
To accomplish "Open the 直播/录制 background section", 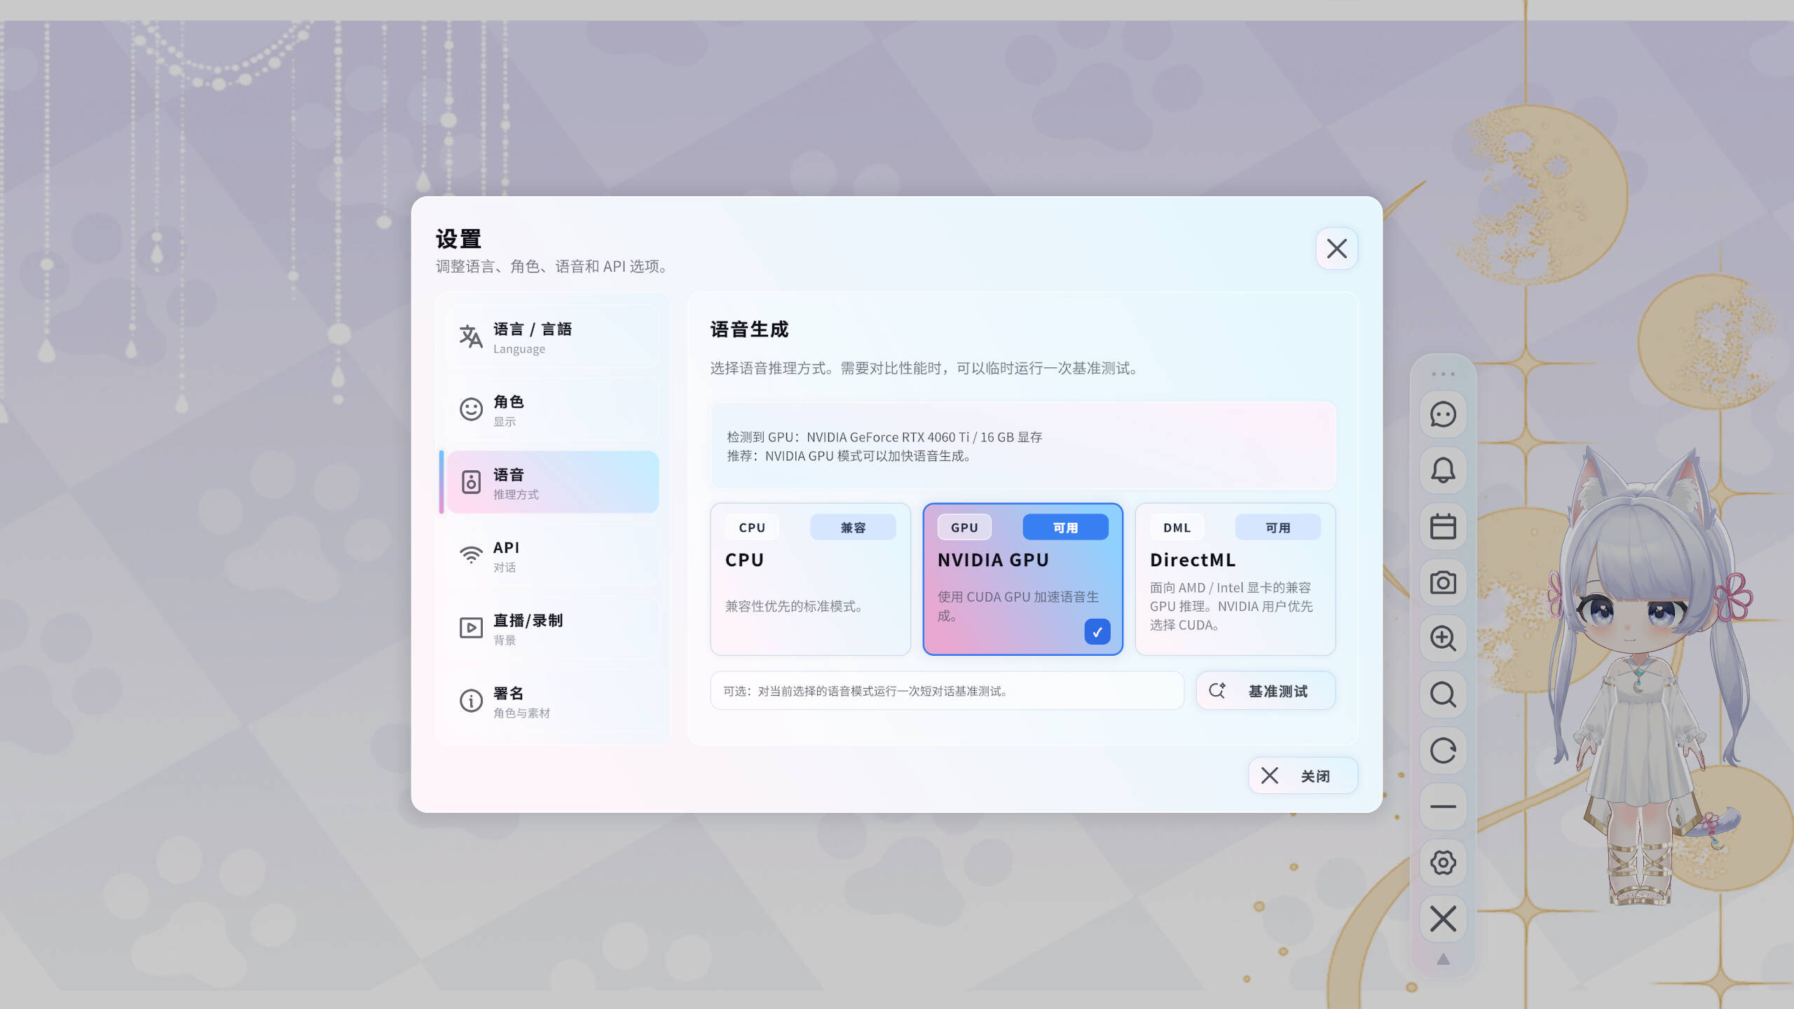I will pos(553,629).
